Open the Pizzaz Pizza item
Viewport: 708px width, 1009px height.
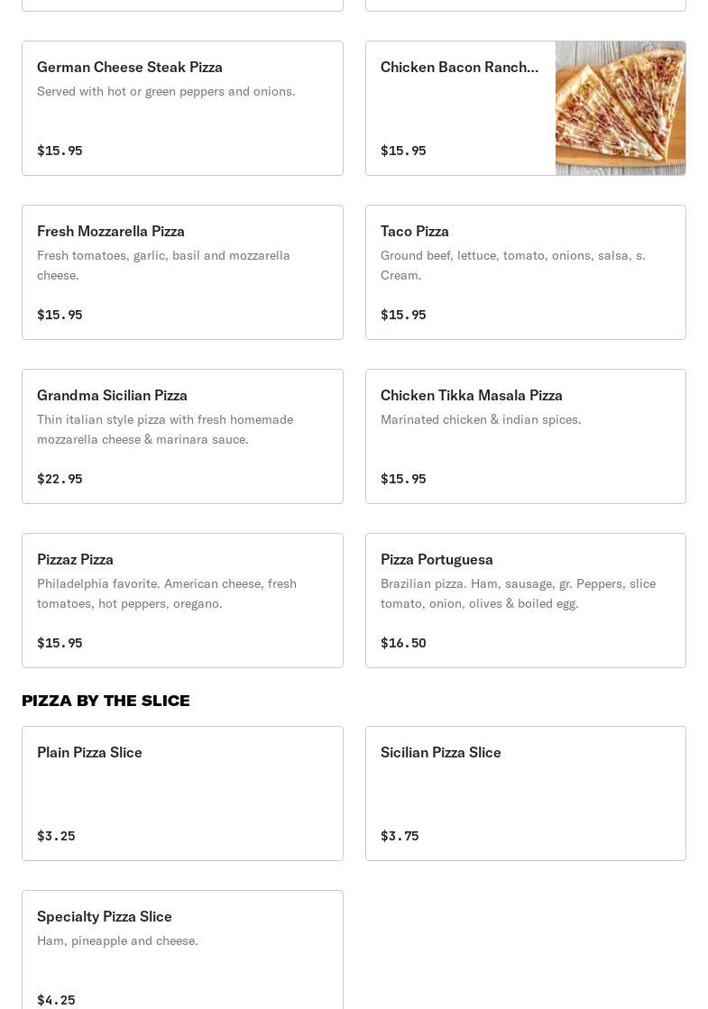coord(182,601)
